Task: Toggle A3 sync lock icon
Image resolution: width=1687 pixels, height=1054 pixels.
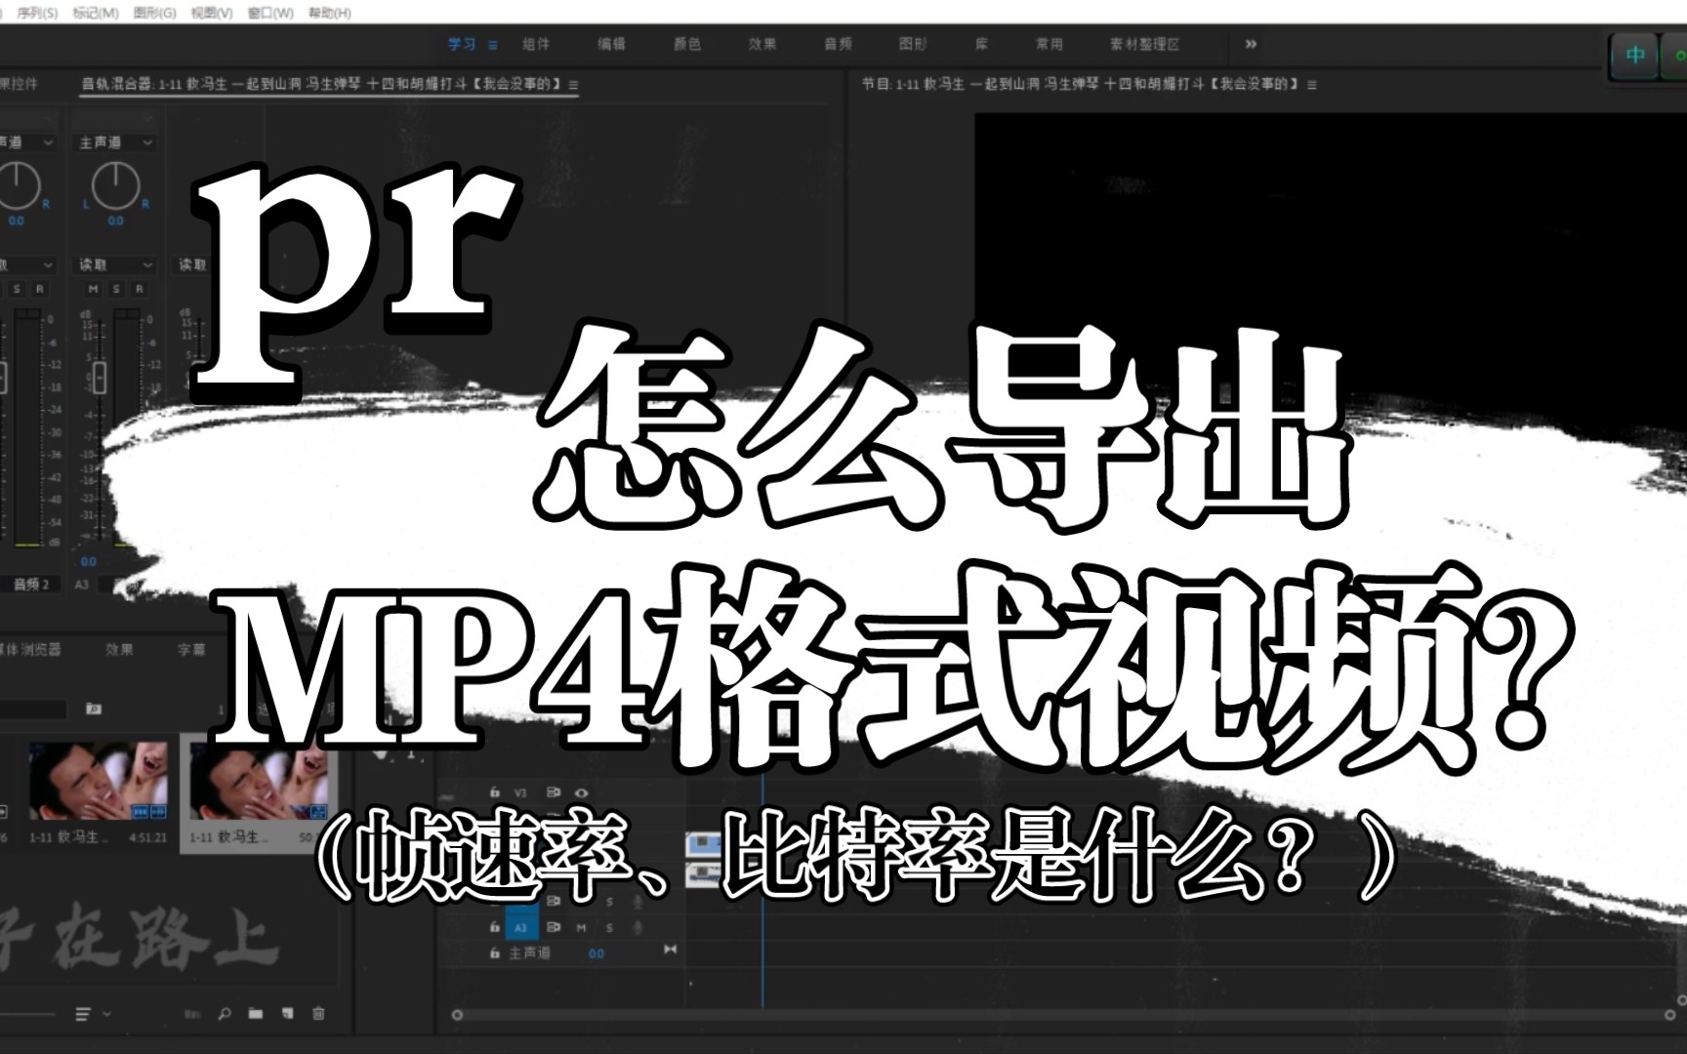Action: (x=554, y=927)
